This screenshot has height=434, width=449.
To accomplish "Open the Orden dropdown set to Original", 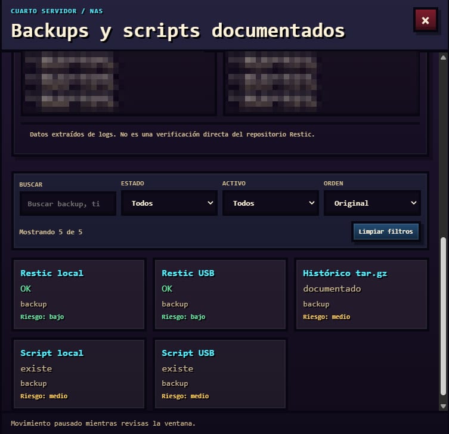I will [372, 203].
